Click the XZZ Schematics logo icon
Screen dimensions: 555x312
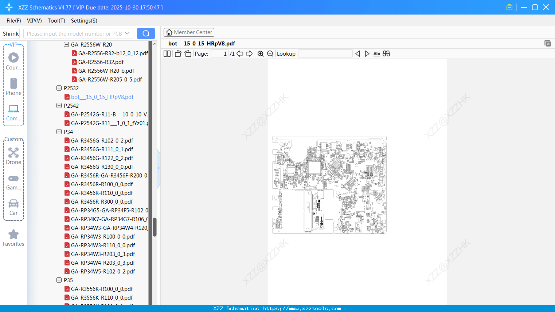click(x=9, y=7)
